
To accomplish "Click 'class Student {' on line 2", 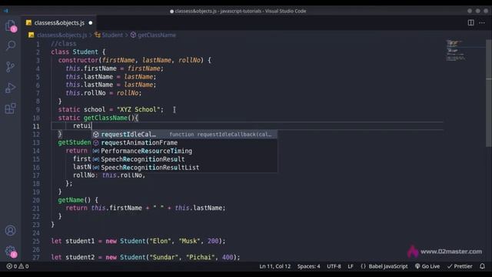I will pyautogui.click(x=78, y=52).
